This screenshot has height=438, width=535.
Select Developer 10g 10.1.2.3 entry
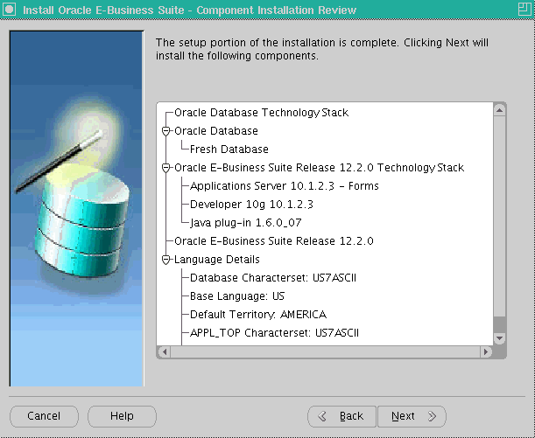[251, 205]
